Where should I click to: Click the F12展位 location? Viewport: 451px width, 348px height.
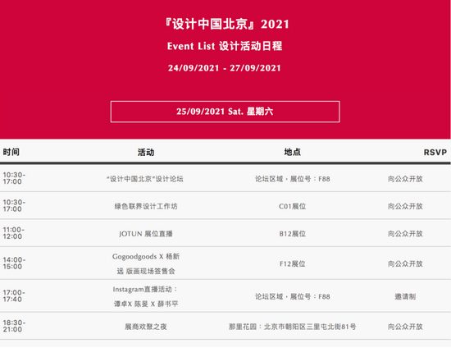pyautogui.click(x=292, y=263)
